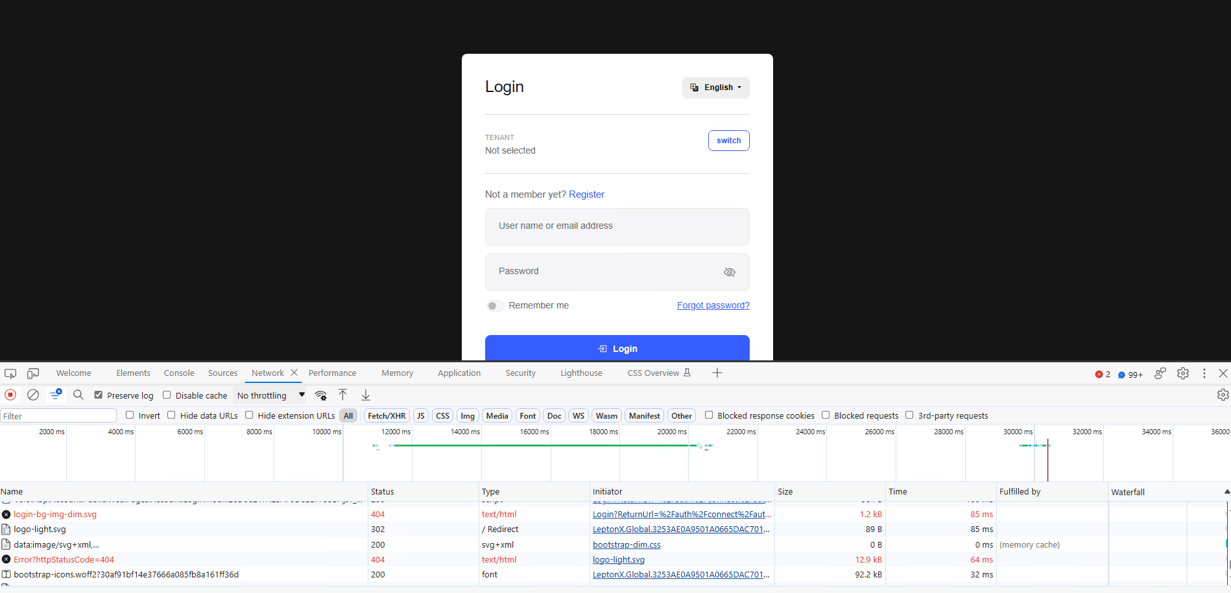This screenshot has width=1231, height=593.
Task: Stop recording network log
Action: pyautogui.click(x=10, y=395)
